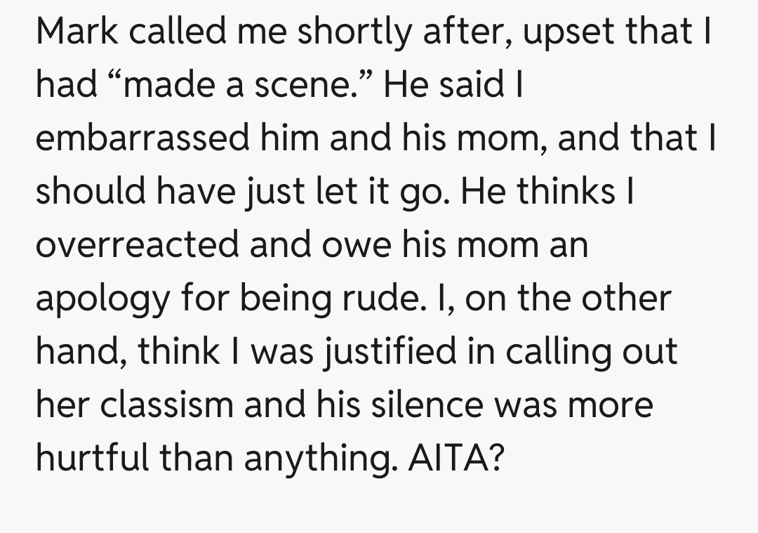Viewport: 758px width, 533px height.
Task: Click the word "embarrassed" in the post
Action: click(x=142, y=138)
